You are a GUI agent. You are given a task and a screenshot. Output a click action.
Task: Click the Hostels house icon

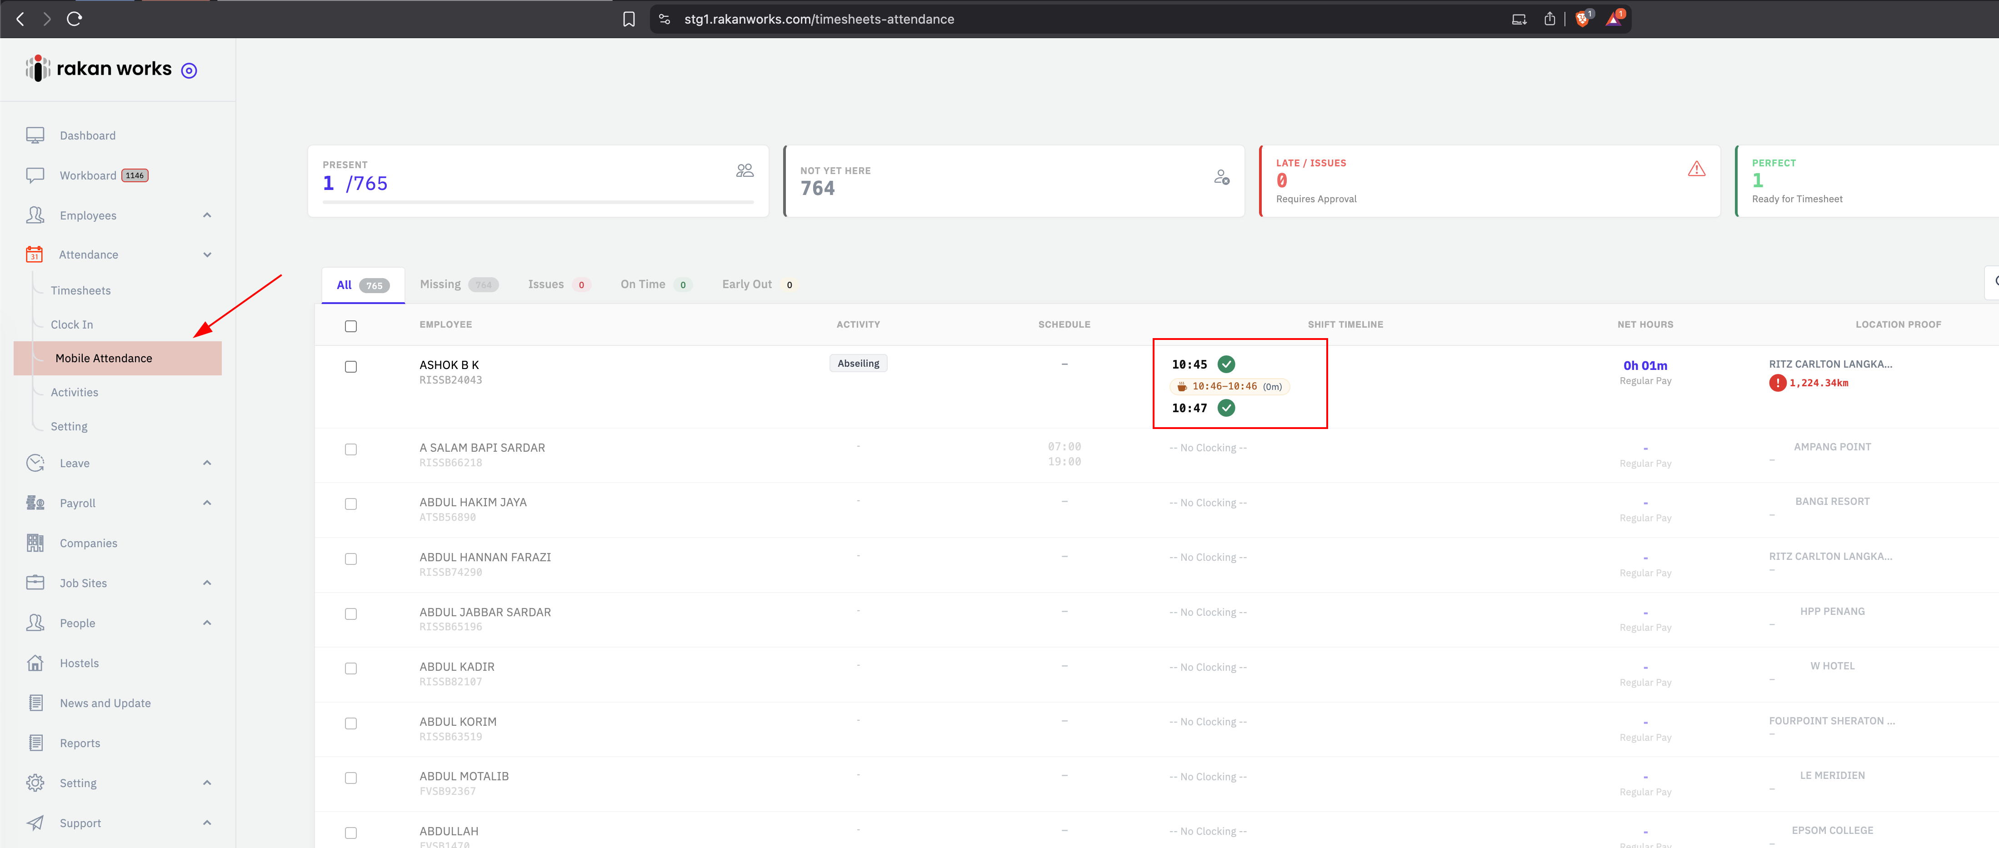click(35, 663)
